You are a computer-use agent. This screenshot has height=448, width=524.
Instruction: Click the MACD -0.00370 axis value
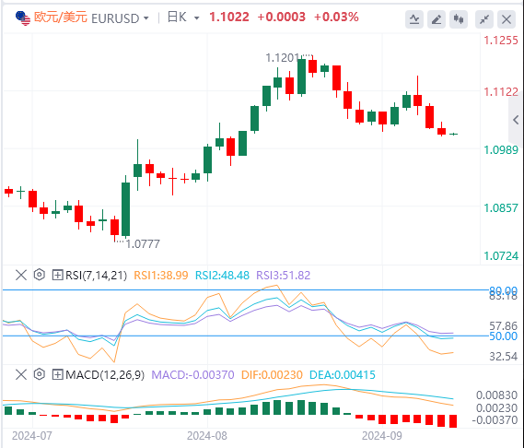[x=495, y=420]
